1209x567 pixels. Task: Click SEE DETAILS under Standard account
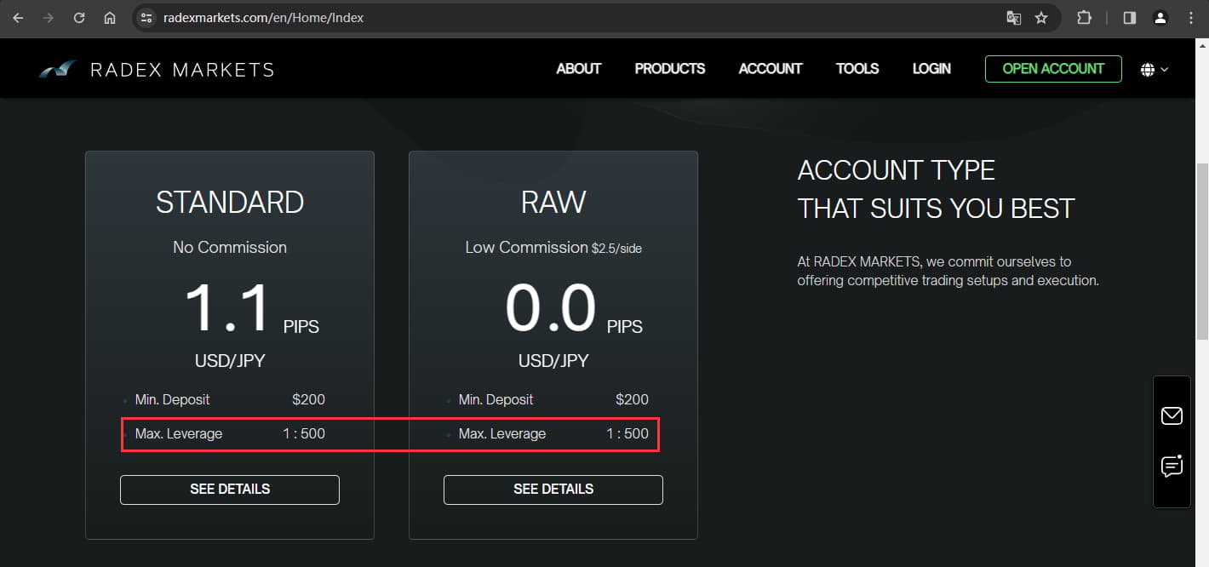click(x=230, y=490)
